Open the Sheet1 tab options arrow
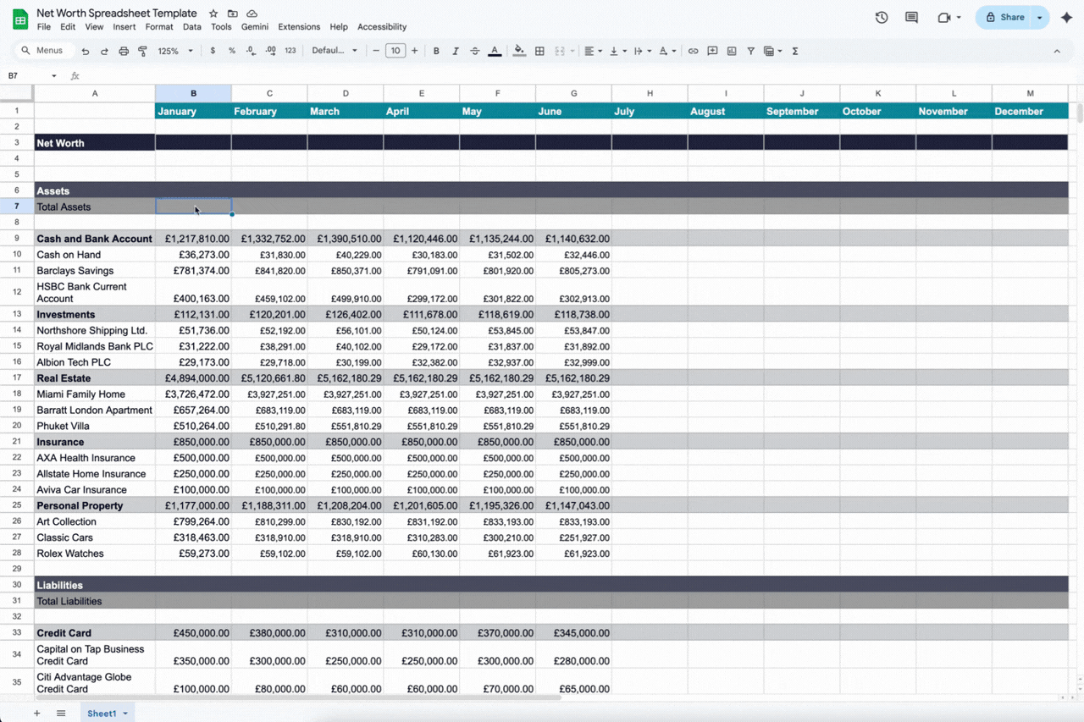1084x722 pixels. coord(125,714)
